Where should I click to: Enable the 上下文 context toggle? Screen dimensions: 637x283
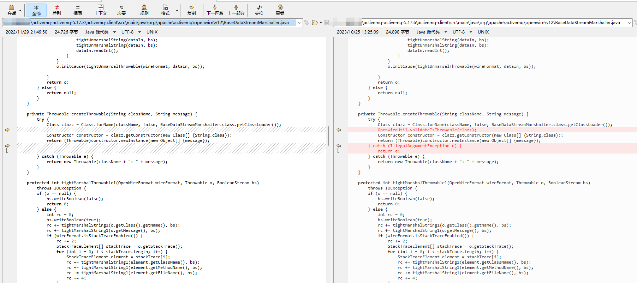[101, 10]
